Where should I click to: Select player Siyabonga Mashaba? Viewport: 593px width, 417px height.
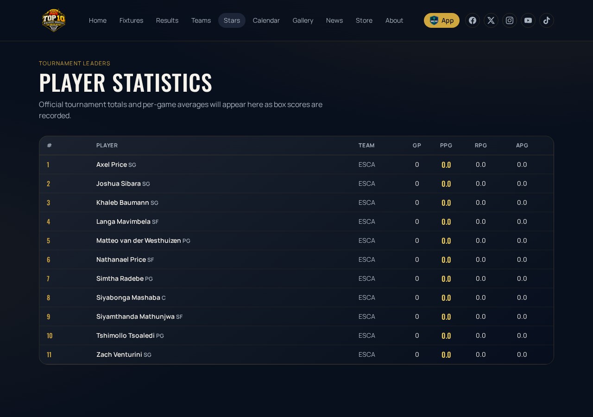128,297
